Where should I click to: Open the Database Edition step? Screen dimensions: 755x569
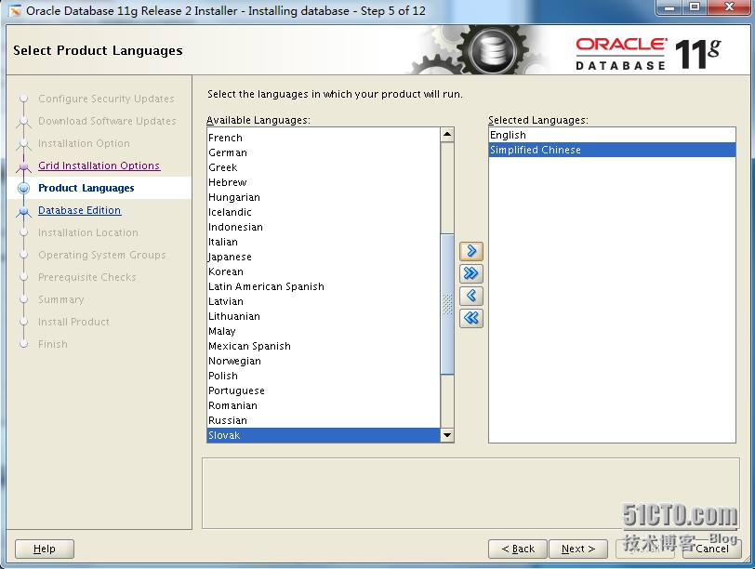79,210
